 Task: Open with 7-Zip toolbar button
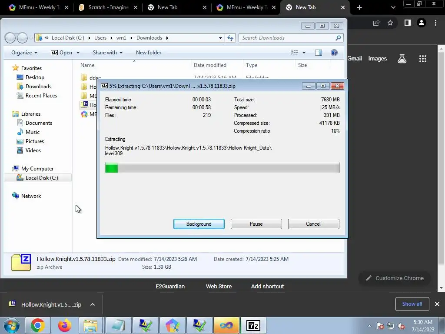click(x=62, y=53)
